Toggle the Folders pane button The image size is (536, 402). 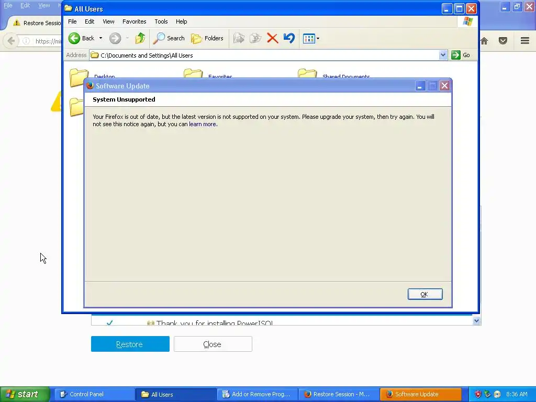click(x=207, y=38)
